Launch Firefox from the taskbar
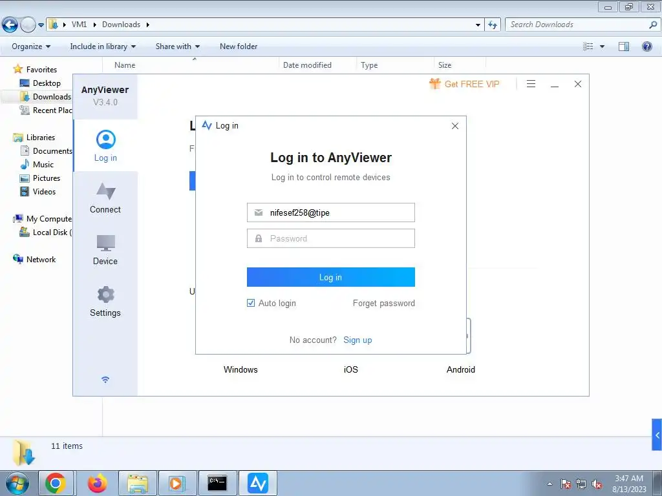The image size is (662, 496). (97, 483)
